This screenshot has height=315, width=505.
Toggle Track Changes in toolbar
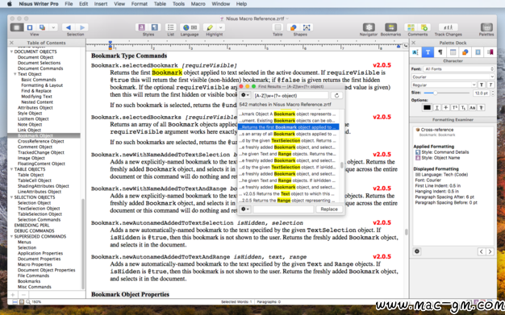[448, 27]
